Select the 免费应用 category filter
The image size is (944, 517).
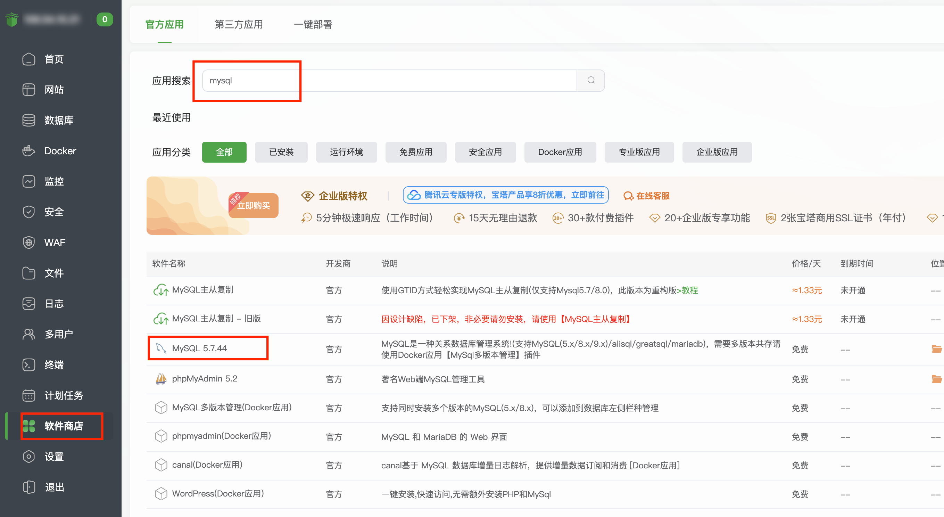point(416,152)
